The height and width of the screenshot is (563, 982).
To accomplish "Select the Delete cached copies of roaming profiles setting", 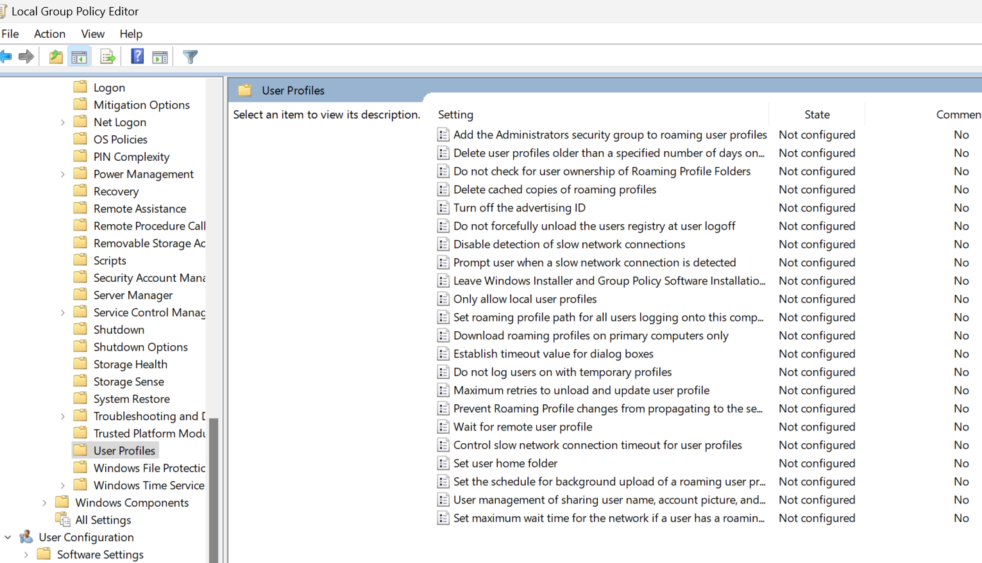I will pyautogui.click(x=554, y=189).
